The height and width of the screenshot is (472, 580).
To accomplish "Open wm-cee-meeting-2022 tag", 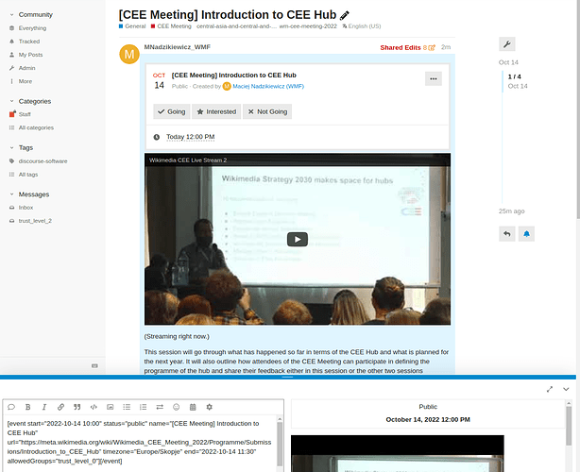I will (x=308, y=26).
